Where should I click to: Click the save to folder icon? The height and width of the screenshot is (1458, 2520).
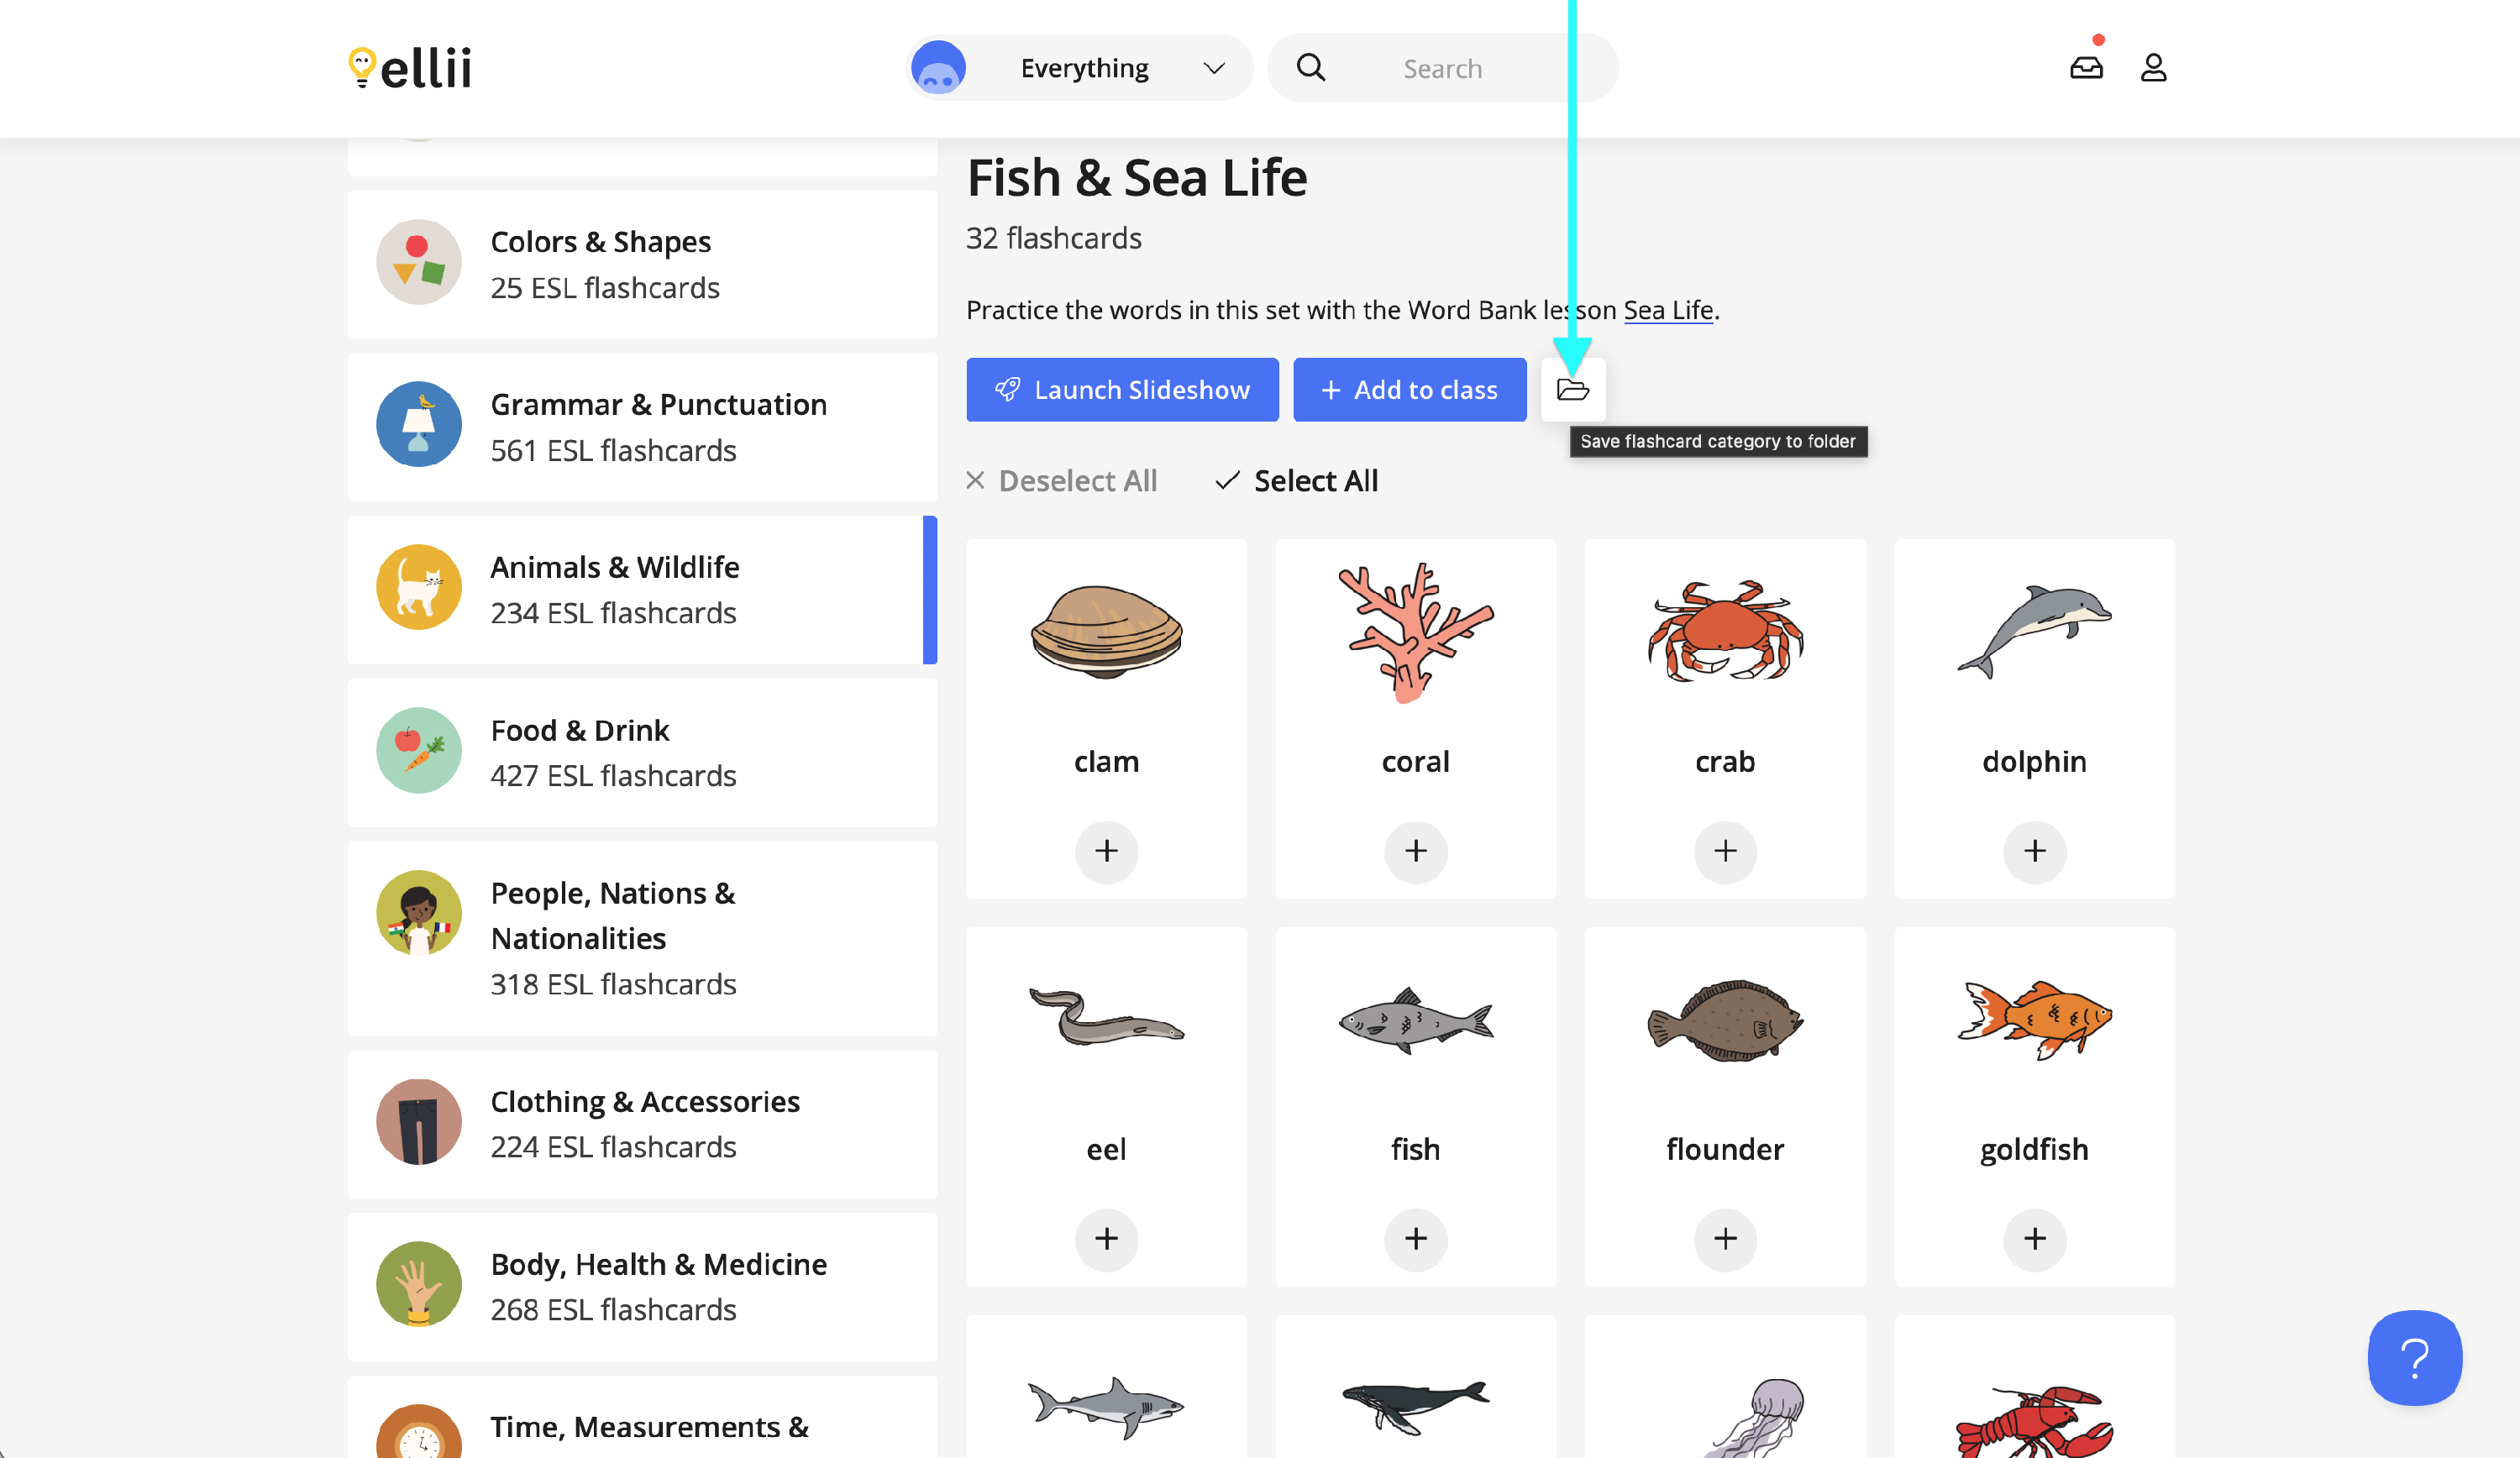1572,390
